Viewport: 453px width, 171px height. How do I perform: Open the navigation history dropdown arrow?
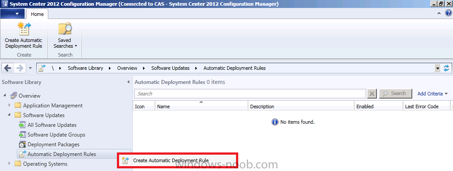pyautogui.click(x=31, y=68)
